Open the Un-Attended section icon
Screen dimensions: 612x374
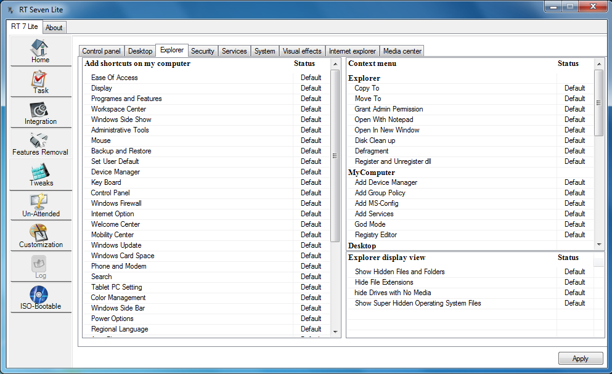click(x=39, y=202)
